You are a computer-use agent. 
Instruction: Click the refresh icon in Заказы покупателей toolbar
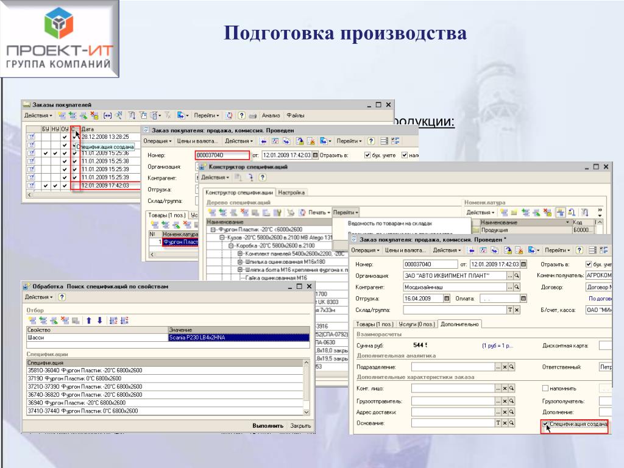pyautogui.click(x=229, y=115)
